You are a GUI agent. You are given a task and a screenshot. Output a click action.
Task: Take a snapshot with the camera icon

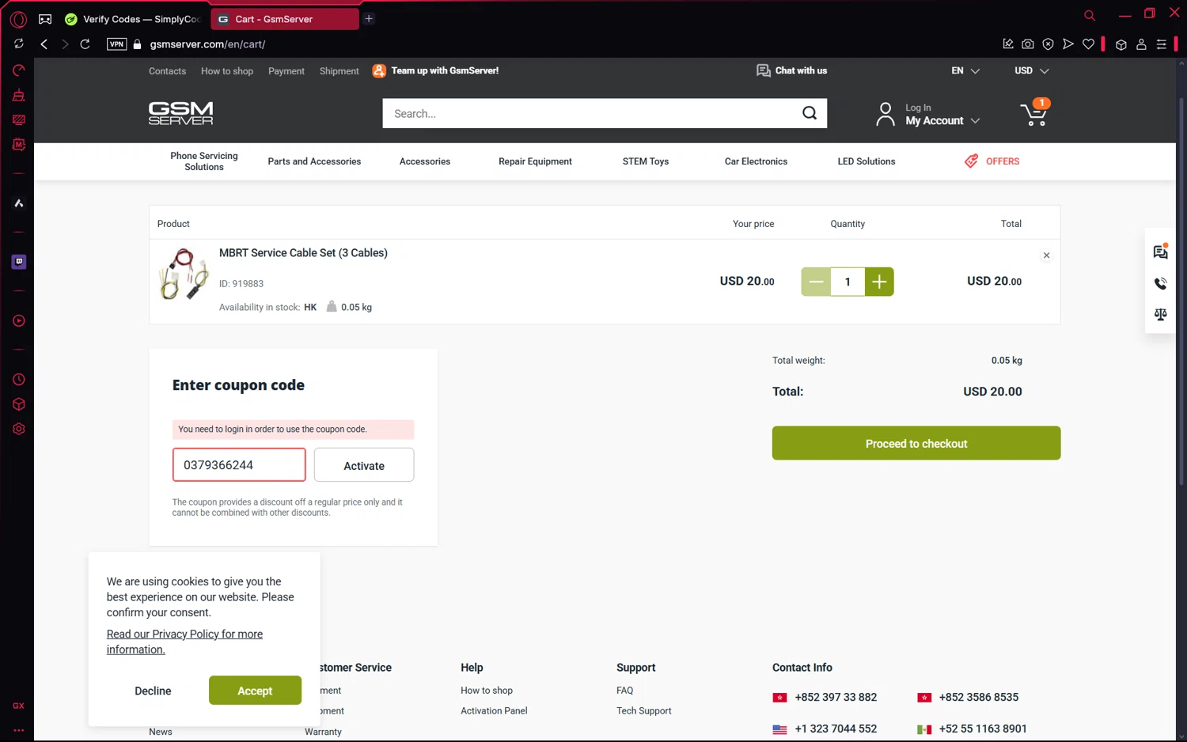[1027, 44]
